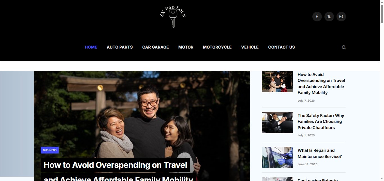Open the Motorcycle category menu

[217, 47]
